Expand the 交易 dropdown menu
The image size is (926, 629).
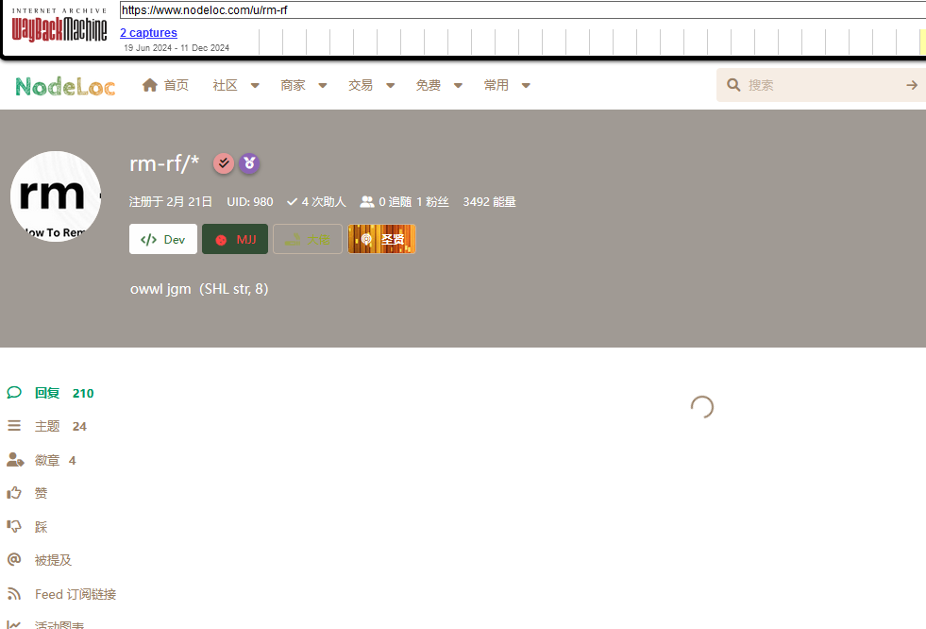372,85
